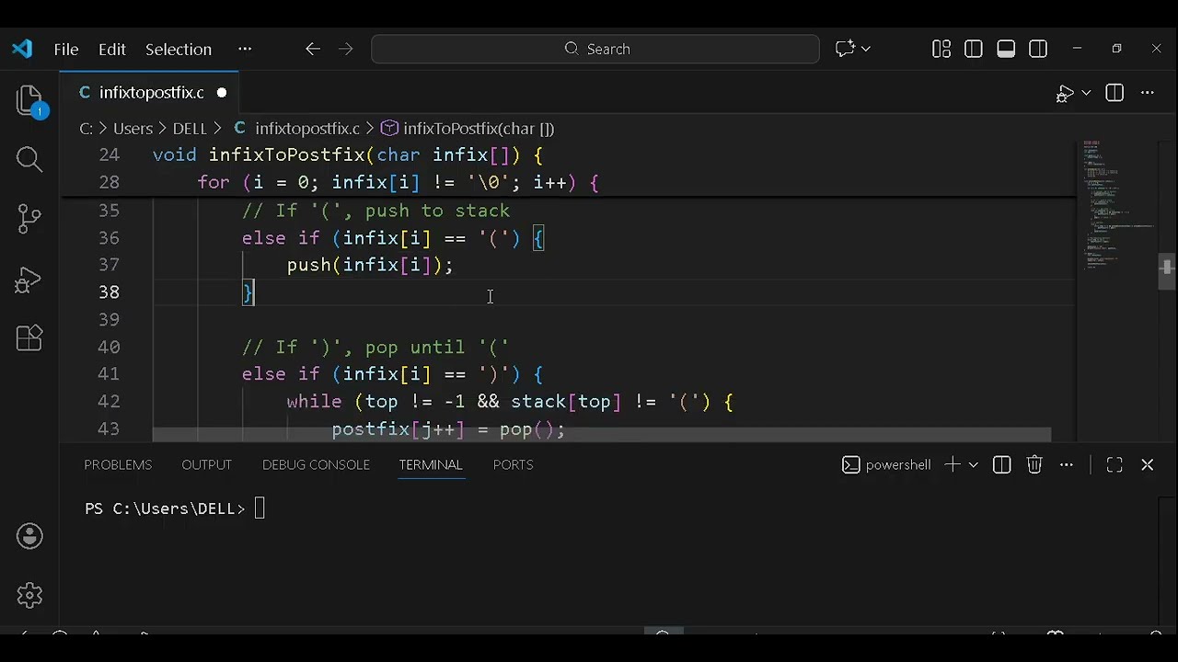Open terminal panel more actions ellipsis
The image size is (1178, 662).
pyautogui.click(x=1067, y=465)
